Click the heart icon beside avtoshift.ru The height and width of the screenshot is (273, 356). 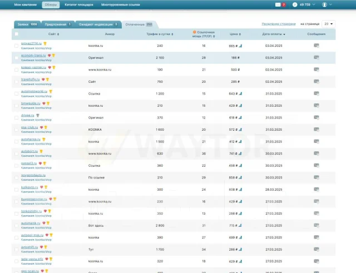41,247
